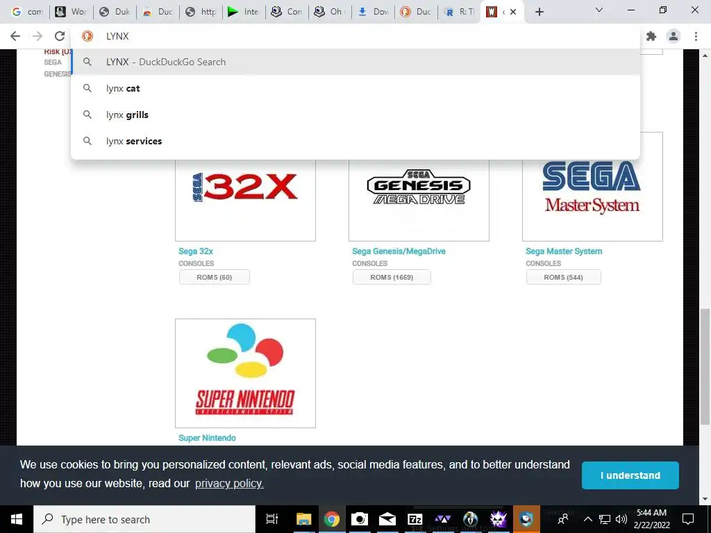Select the 'lynx cat' suggestion
Image resolution: width=711 pixels, height=533 pixels.
pyautogui.click(x=355, y=88)
